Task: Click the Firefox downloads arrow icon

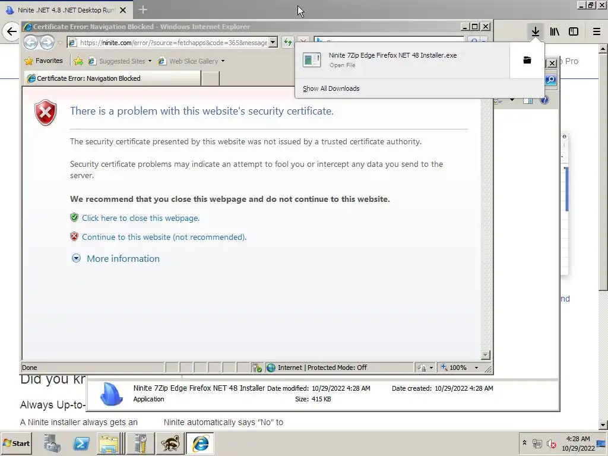Action: [535, 31]
